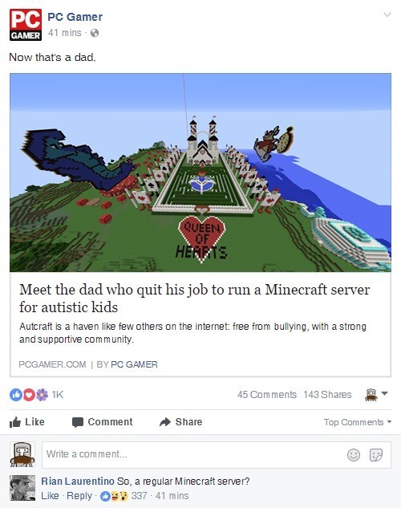Open the Minecraft dad article headline
The width and height of the screenshot is (401, 508).
pos(194,298)
